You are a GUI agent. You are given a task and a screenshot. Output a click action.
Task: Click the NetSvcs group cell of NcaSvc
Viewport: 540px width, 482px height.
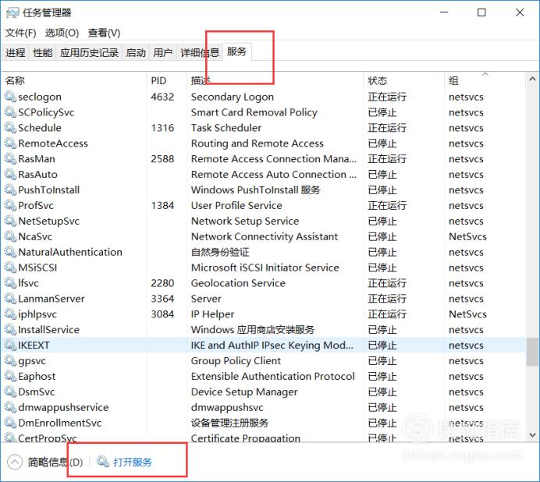point(467,236)
